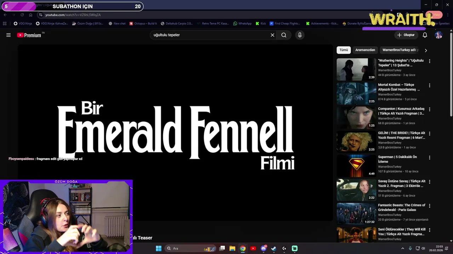Run search with the magnifier button
Image resolution: width=453 pixels, height=254 pixels.
284,35
